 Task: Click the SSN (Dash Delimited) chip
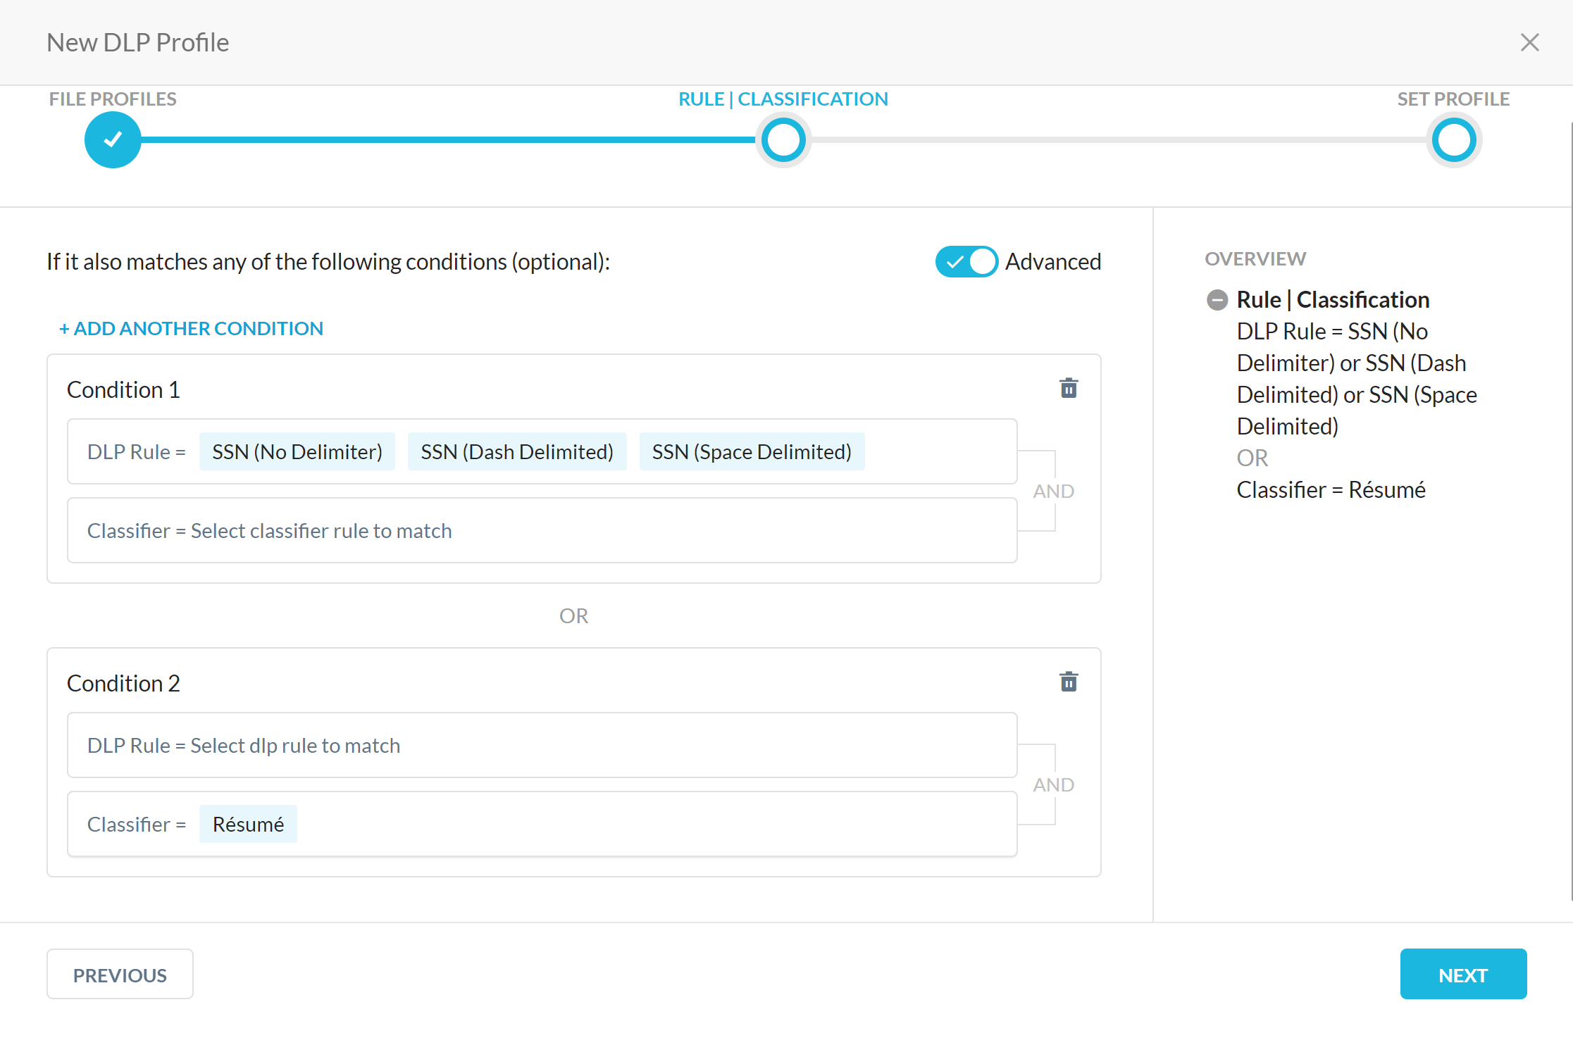click(517, 451)
